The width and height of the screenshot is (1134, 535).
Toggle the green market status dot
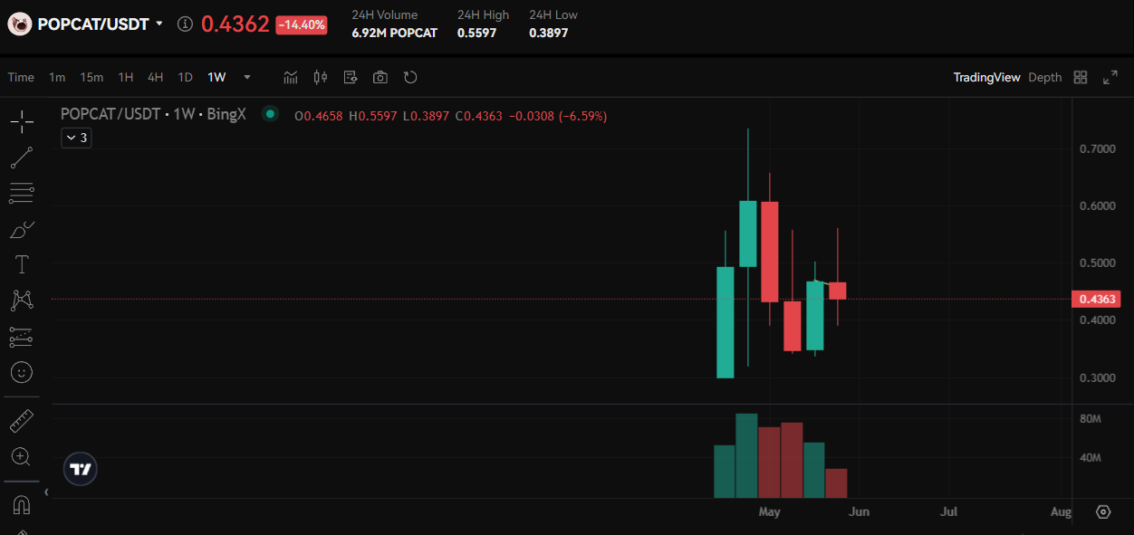[269, 114]
